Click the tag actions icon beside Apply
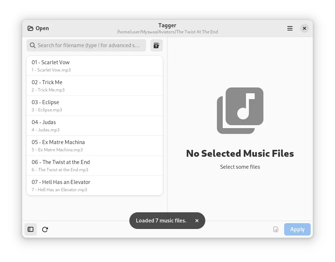335x262 pixels. pos(276,229)
